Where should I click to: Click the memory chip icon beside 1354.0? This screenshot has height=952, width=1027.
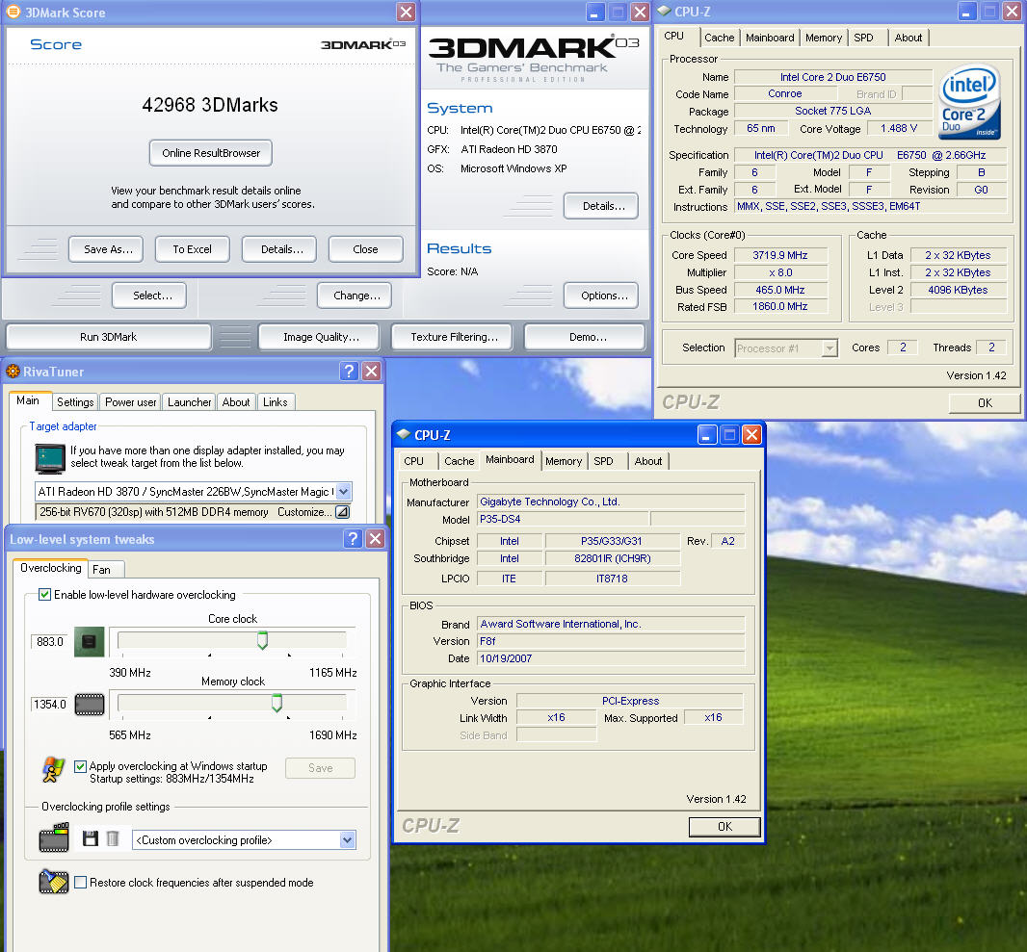(90, 705)
